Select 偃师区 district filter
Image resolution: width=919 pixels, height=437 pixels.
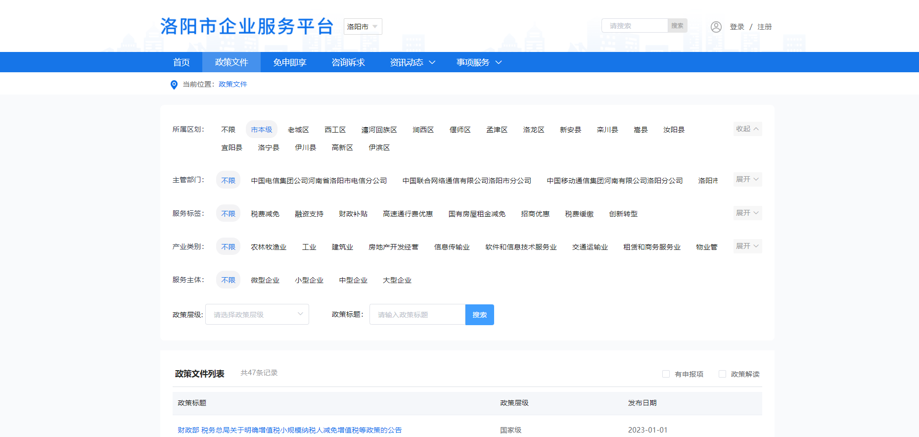(x=460, y=130)
